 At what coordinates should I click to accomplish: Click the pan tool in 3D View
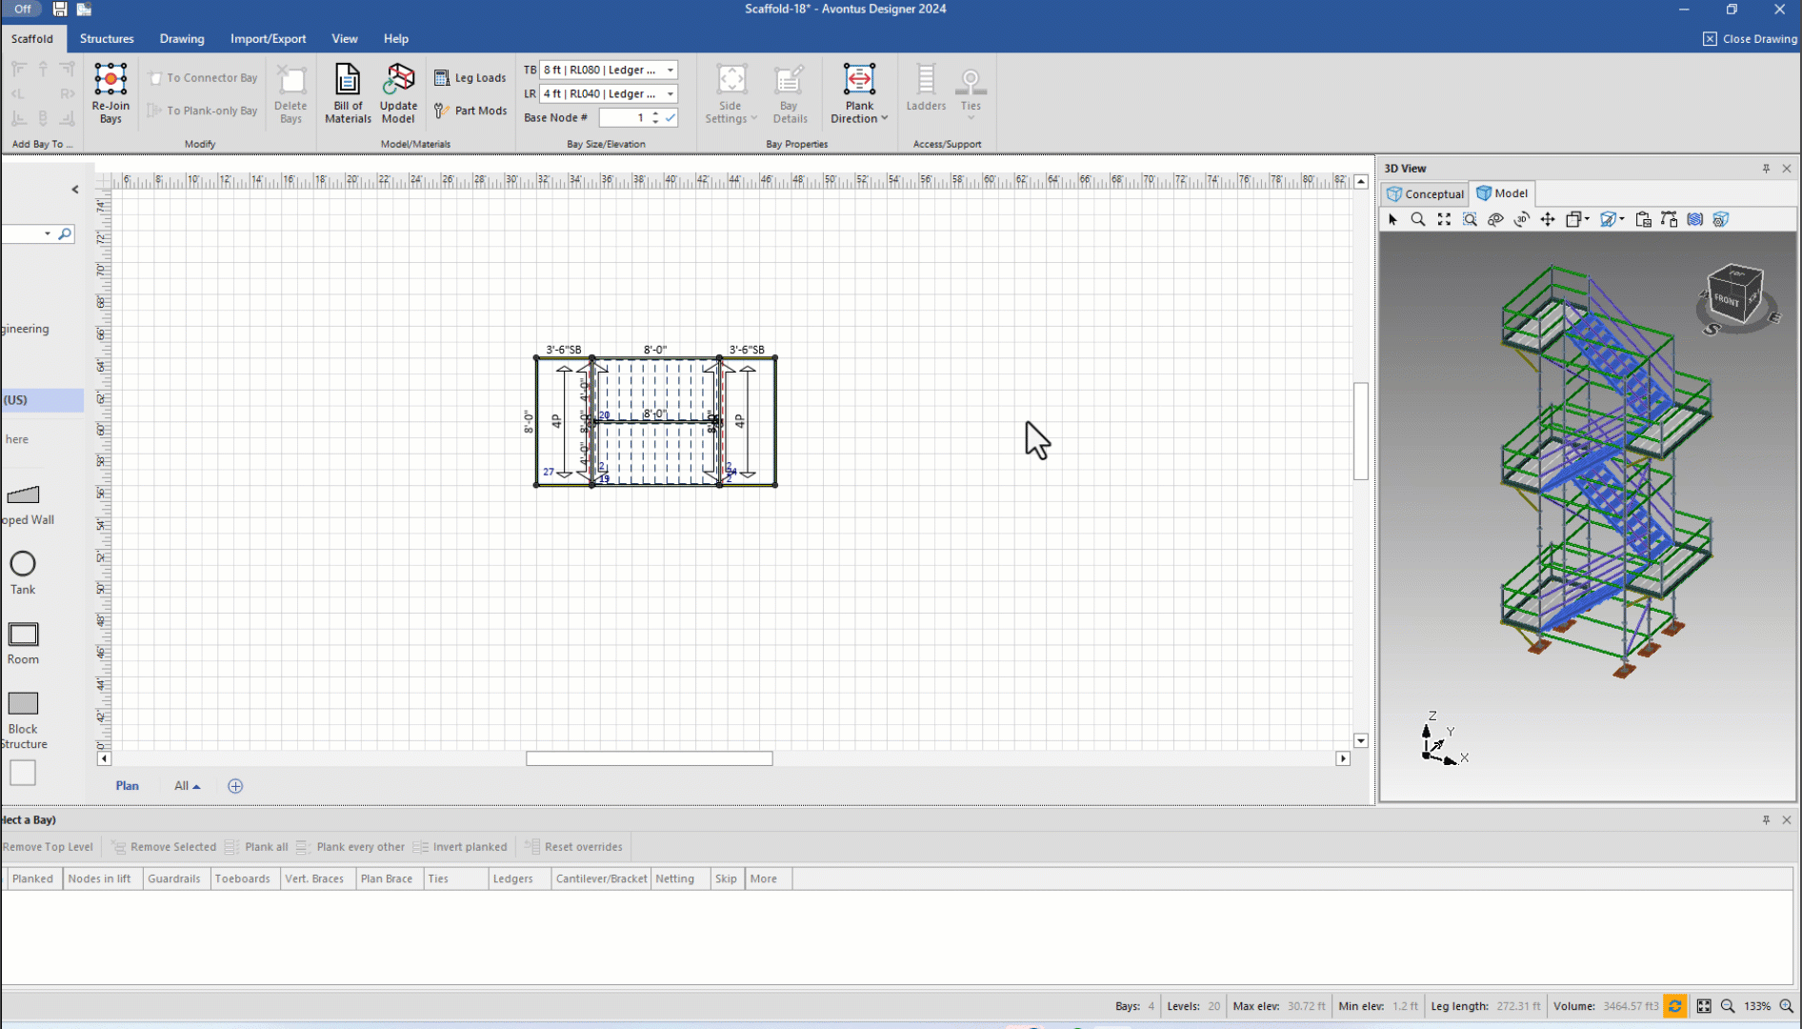click(x=1548, y=219)
